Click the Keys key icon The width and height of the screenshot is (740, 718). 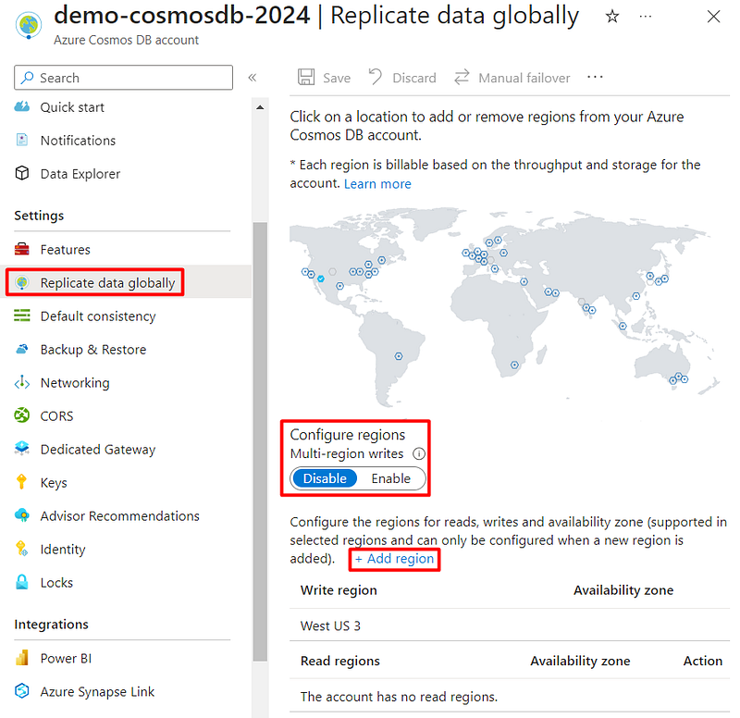click(21, 482)
